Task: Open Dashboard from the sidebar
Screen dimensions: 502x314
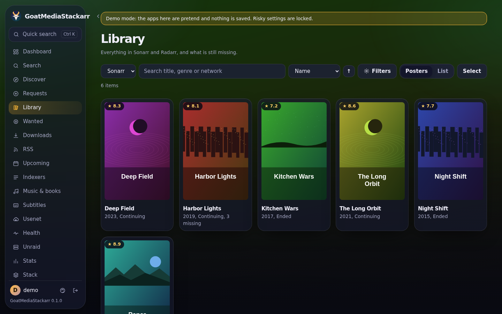Action: coord(45,52)
